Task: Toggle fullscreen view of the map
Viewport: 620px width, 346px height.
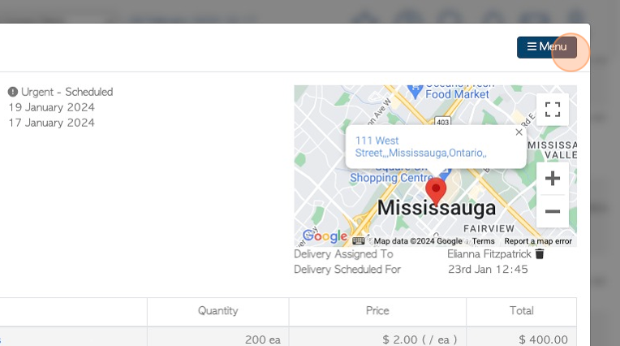Action: pos(553,110)
